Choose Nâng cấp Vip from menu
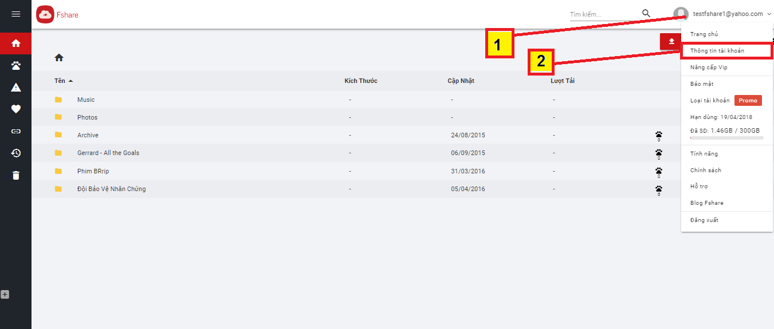The height and width of the screenshot is (329, 774). tap(709, 68)
